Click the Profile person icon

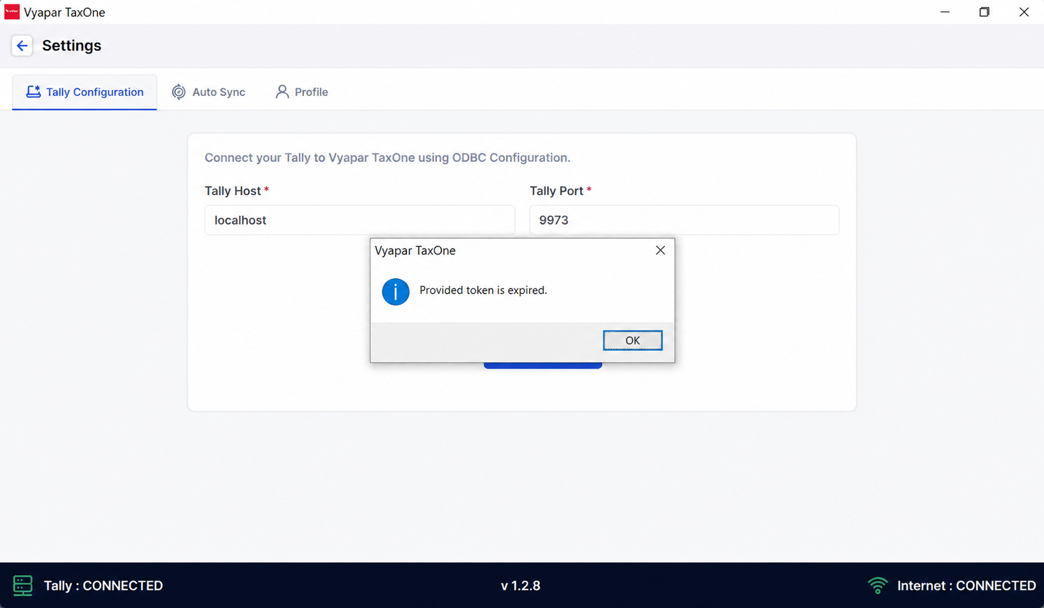282,92
